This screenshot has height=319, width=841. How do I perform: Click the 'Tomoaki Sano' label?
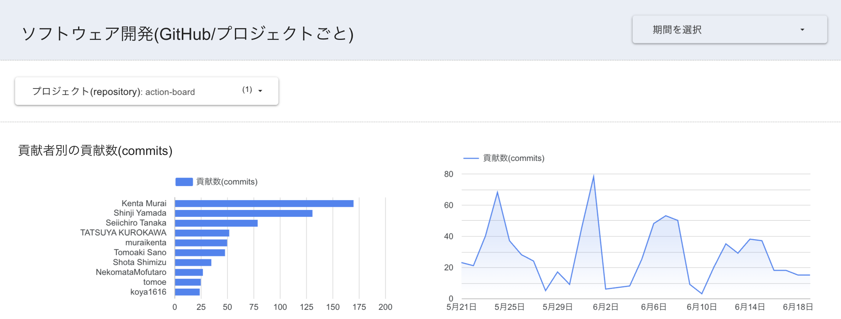point(140,253)
